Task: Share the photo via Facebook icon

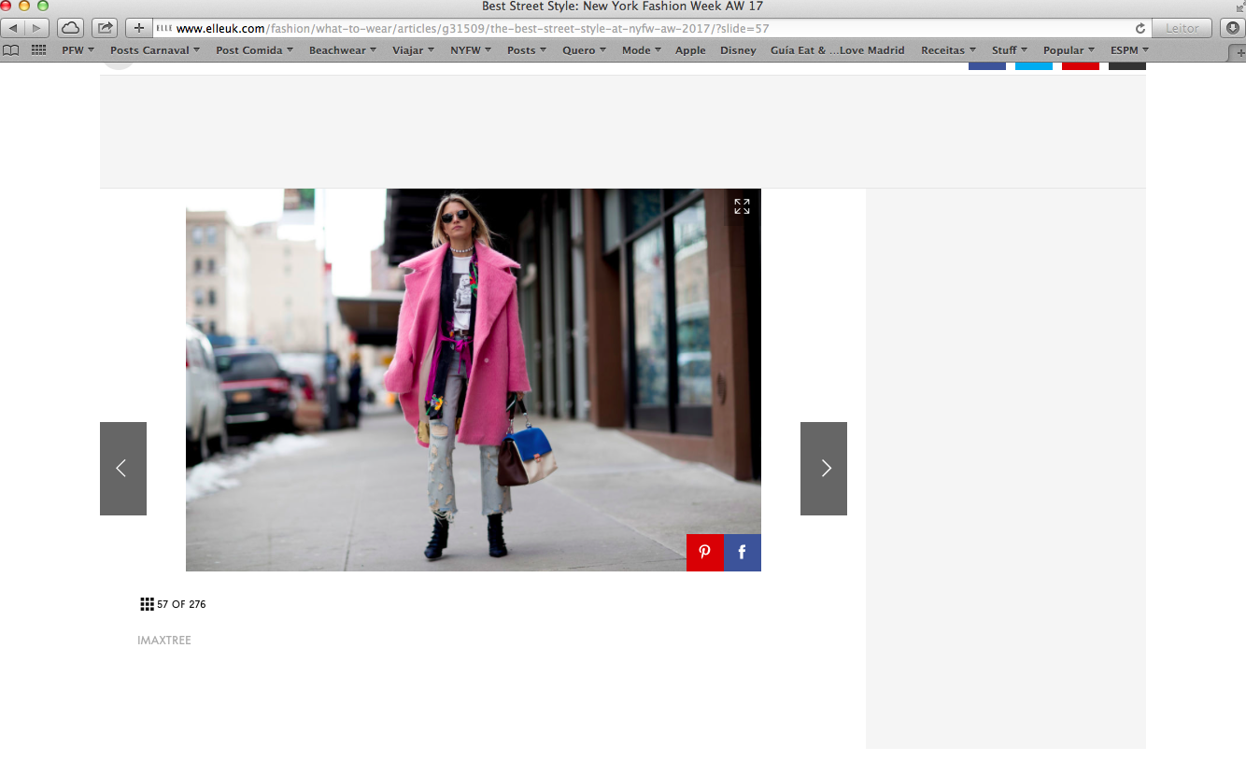Action: pyautogui.click(x=743, y=553)
